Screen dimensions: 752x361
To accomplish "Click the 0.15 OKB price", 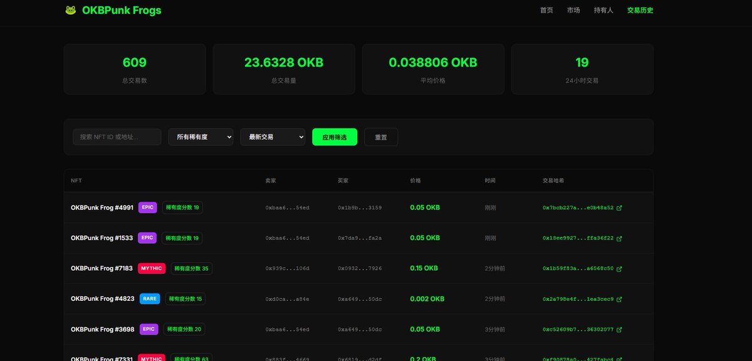I will pyautogui.click(x=424, y=268).
